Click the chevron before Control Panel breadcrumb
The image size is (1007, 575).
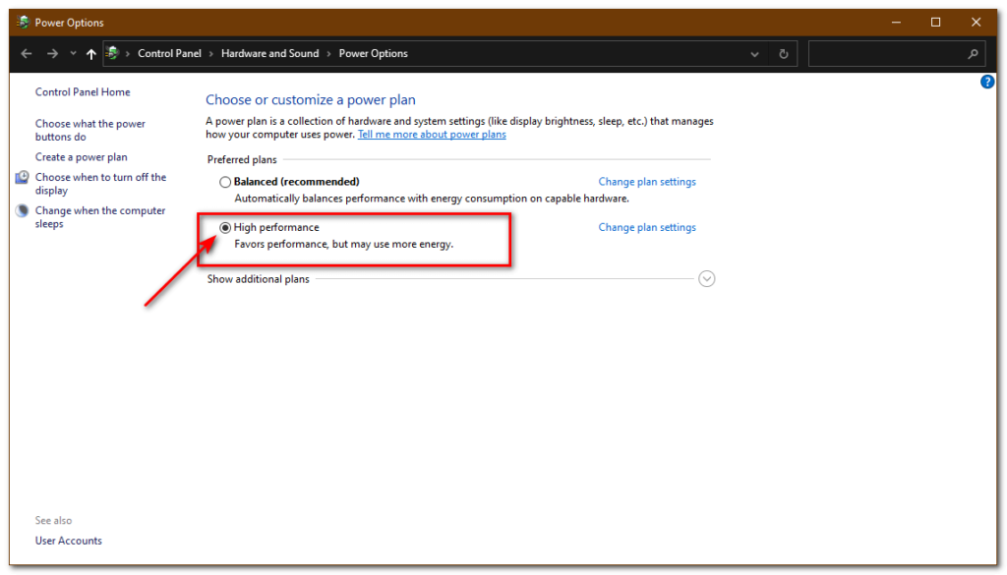128,54
